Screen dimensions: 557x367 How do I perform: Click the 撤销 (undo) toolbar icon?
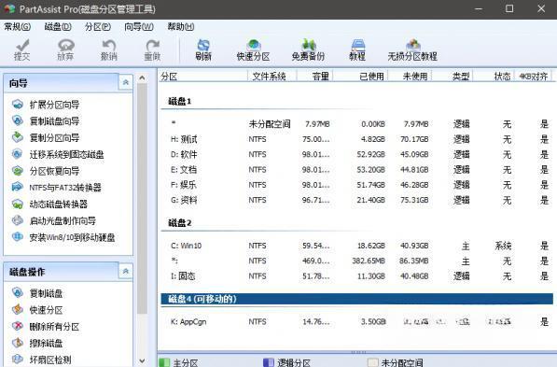pyautogui.click(x=109, y=49)
